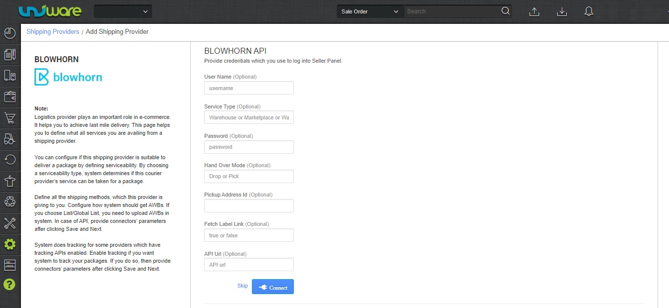Open the barcode sidebar icon

tap(10, 265)
